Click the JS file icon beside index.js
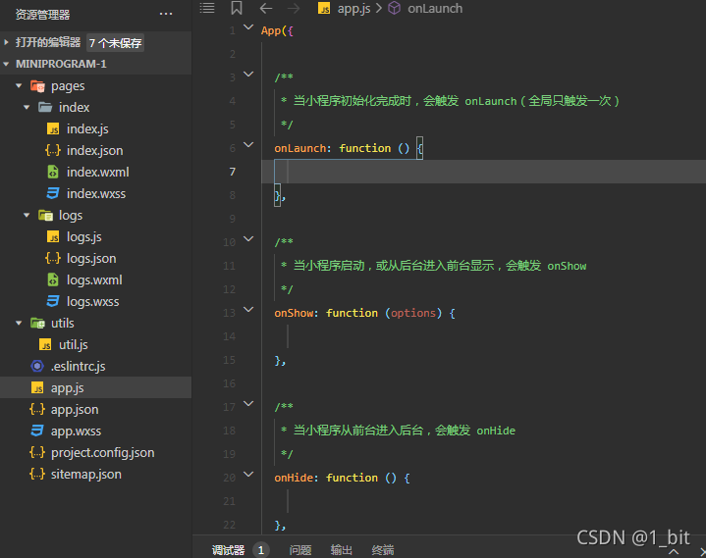706x558 pixels. [53, 129]
